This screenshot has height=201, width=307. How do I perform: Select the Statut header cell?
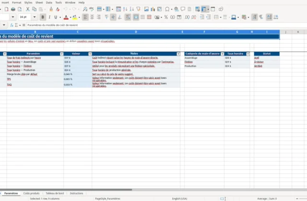[x=267, y=54]
